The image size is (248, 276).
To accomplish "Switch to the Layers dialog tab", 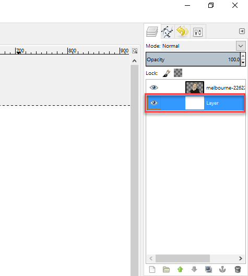I will coord(152,31).
